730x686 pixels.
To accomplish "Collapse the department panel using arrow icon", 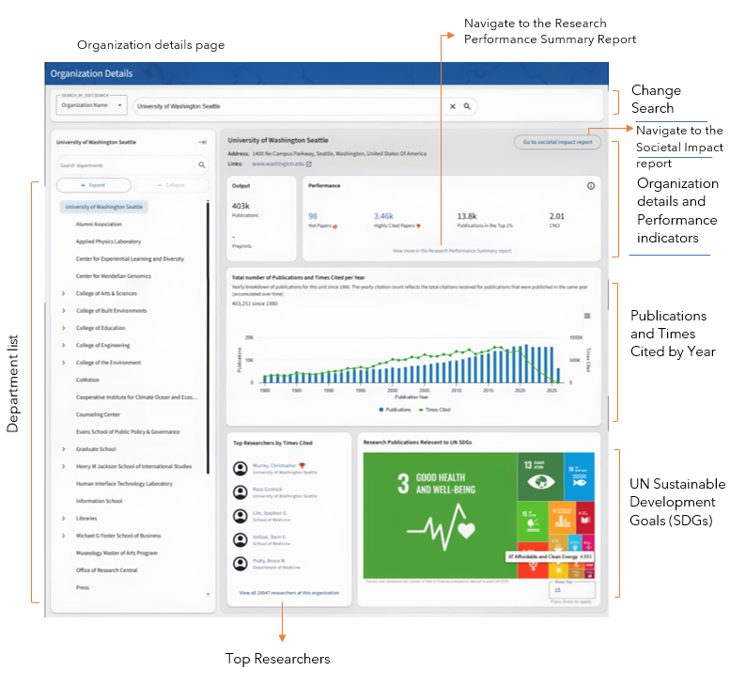I will (203, 142).
